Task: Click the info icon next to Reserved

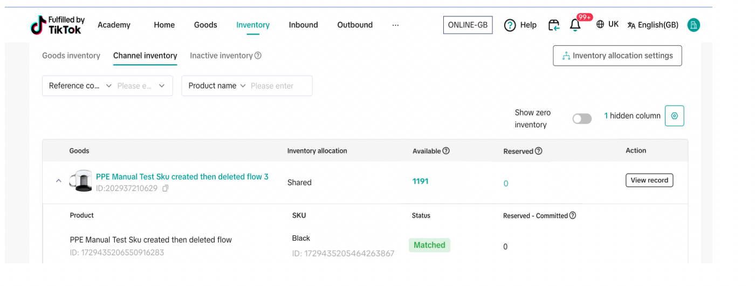Action: [x=538, y=151]
